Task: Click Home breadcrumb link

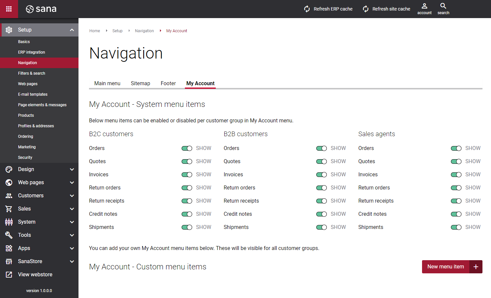Action: 95,31
